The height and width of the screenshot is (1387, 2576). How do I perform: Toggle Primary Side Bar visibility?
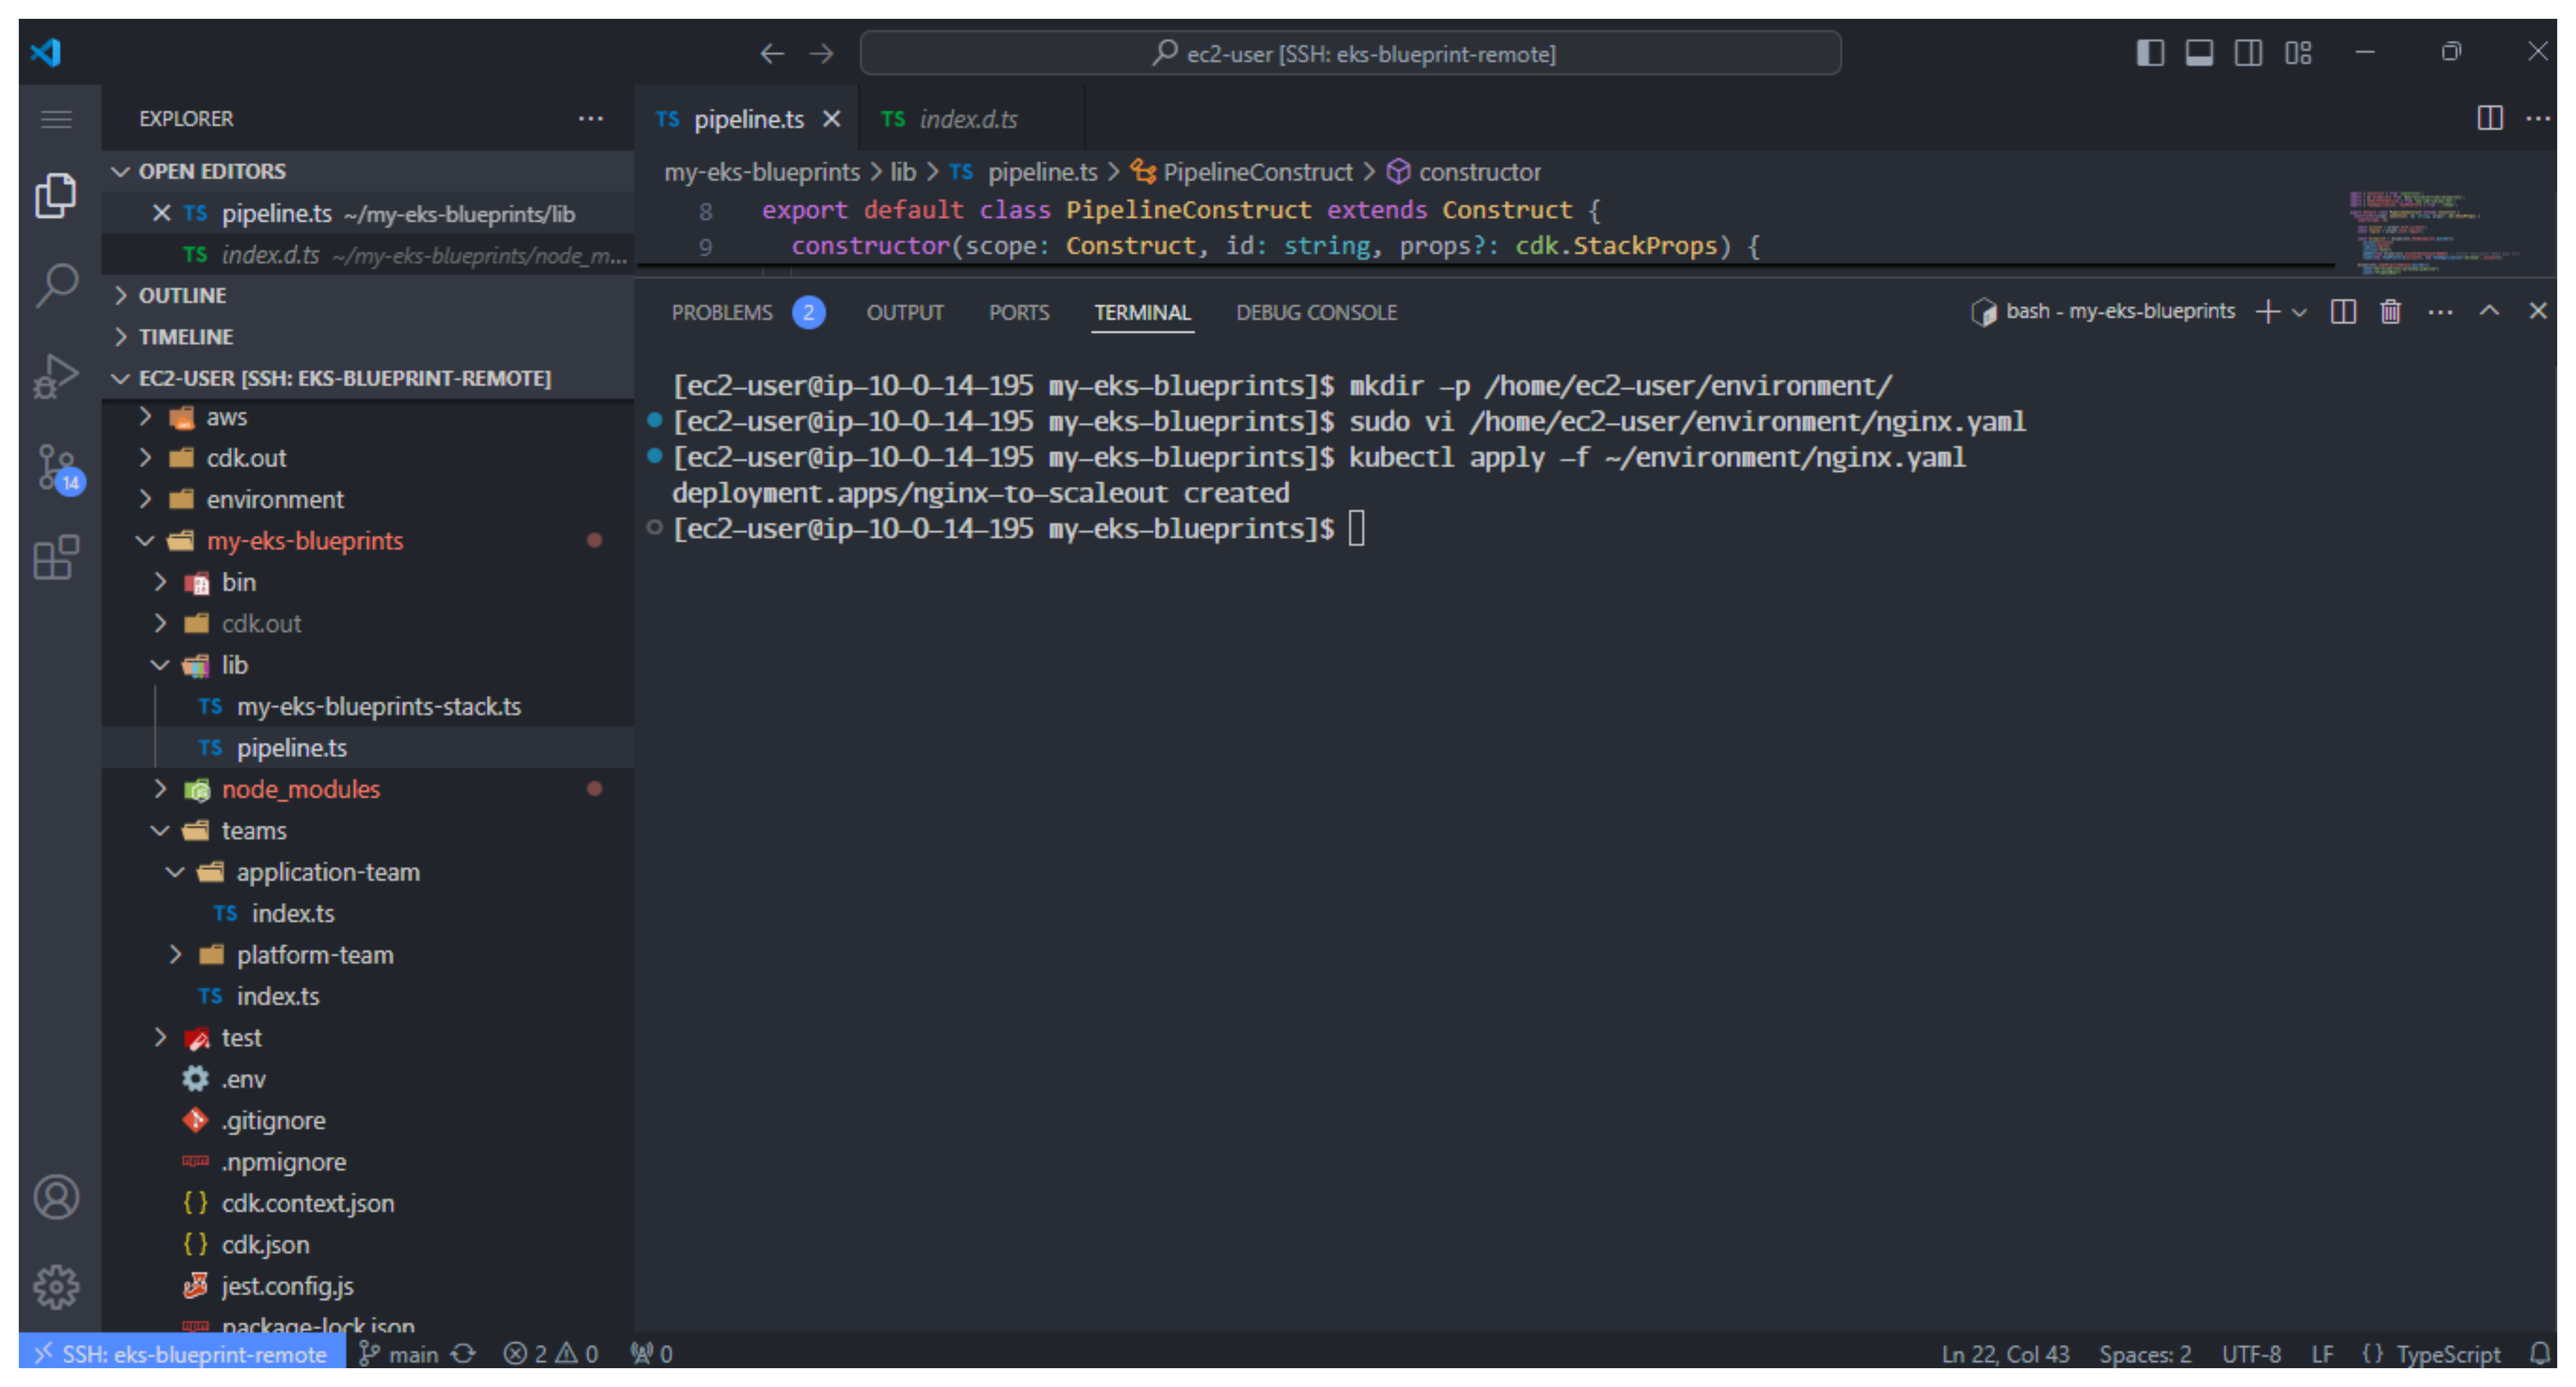[x=2150, y=53]
